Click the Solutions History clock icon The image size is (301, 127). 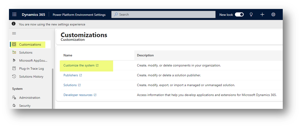[x=14, y=76]
